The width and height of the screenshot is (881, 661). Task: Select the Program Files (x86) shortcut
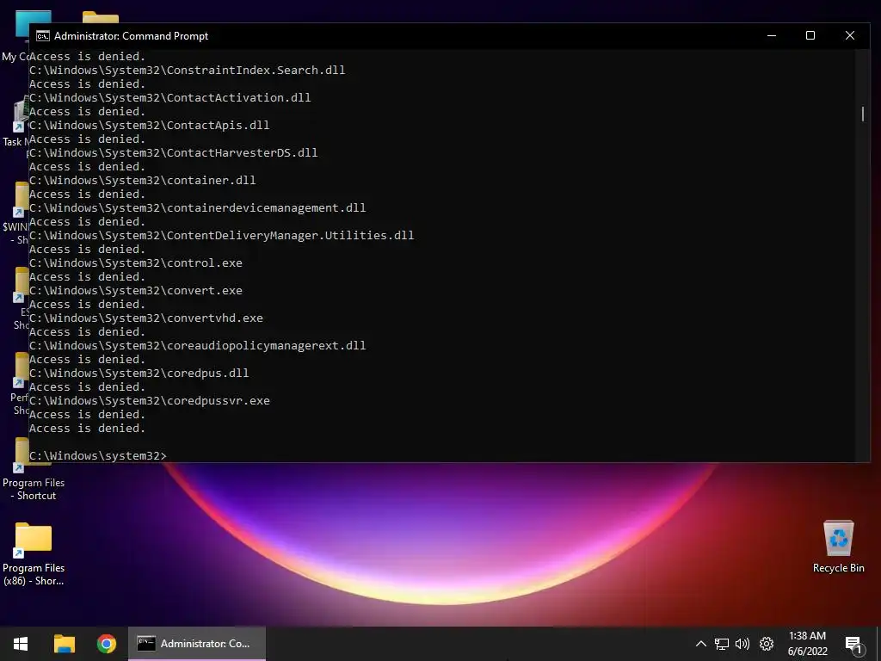click(x=34, y=554)
